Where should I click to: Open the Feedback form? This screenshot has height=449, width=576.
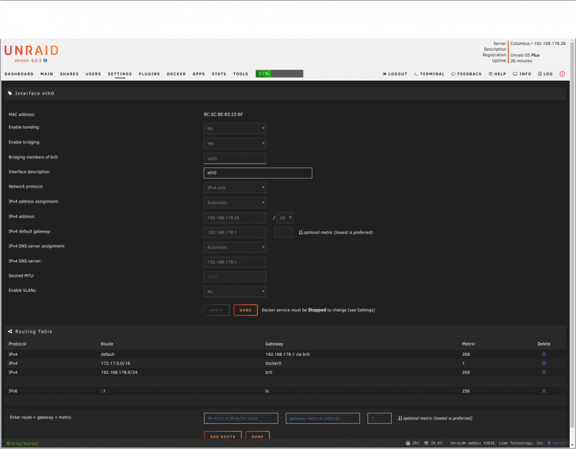pos(467,74)
